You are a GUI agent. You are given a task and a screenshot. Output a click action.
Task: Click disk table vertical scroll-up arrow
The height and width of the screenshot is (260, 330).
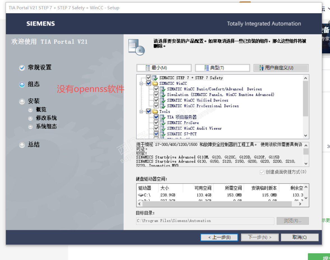306,187
